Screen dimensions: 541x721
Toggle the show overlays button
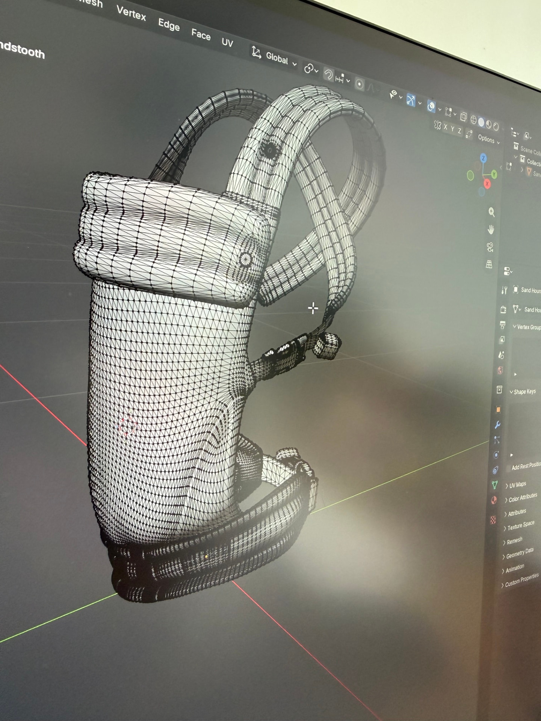(x=431, y=107)
